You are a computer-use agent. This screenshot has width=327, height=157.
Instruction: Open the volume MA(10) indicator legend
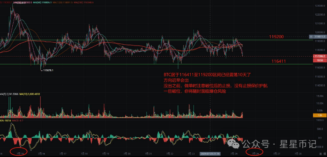[30, 94]
